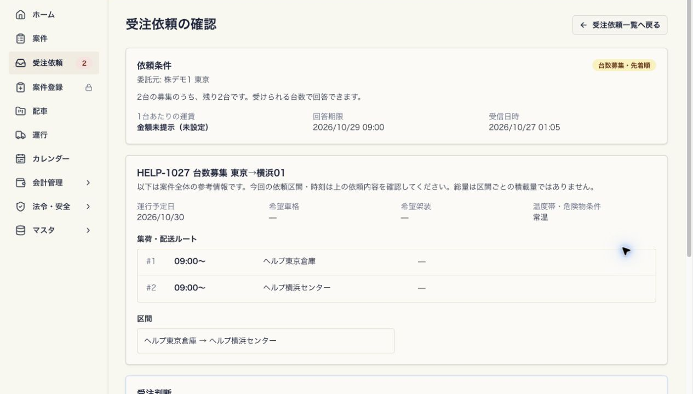693x394 pixels.
Task: Click the 案件登録 clipboard-plus icon
Action: click(20, 87)
